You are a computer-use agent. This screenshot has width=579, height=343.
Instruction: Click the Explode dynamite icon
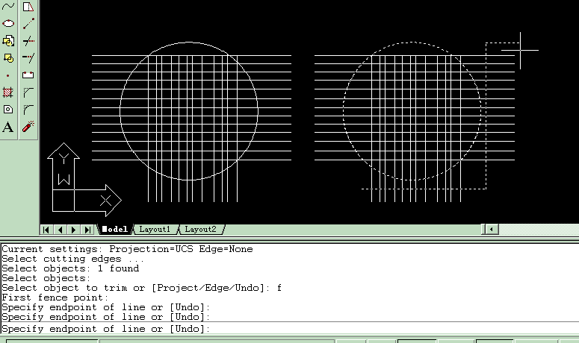tap(28, 127)
